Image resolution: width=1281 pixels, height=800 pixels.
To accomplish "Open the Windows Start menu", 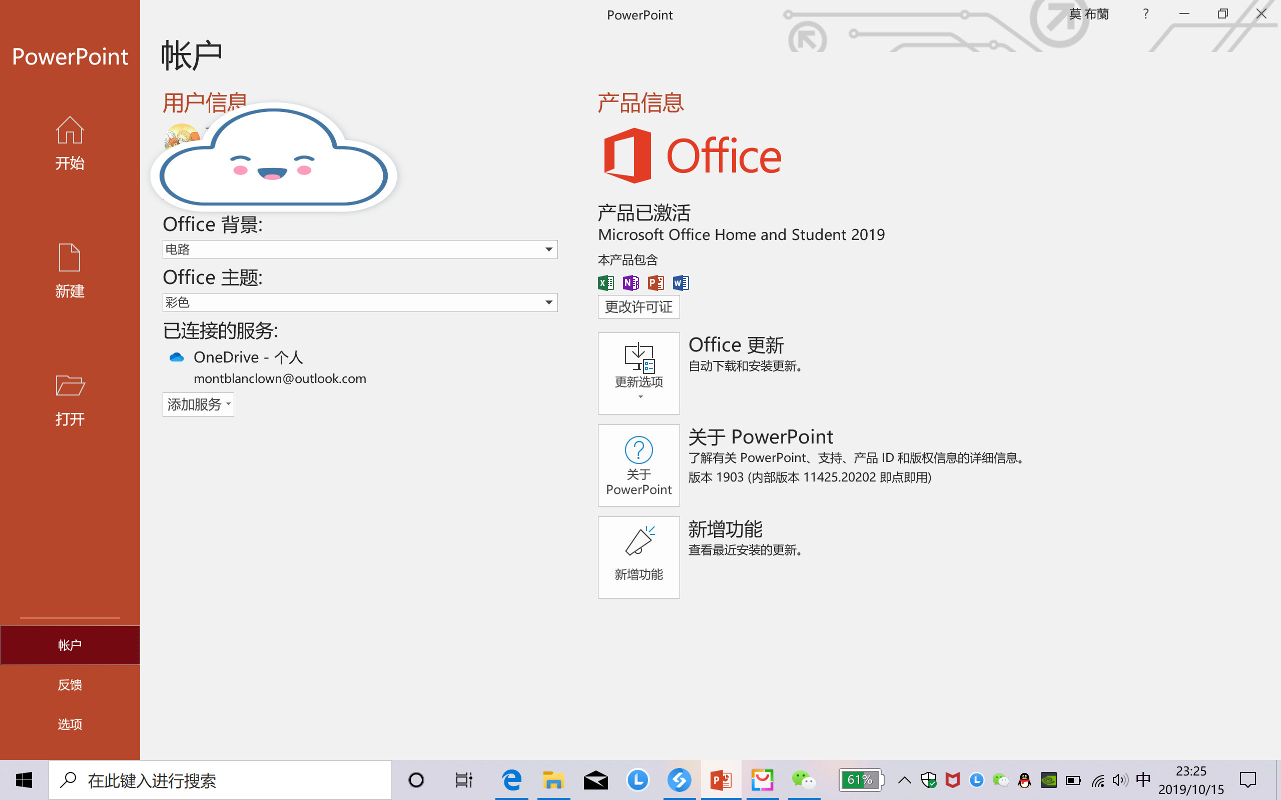I will 24,780.
